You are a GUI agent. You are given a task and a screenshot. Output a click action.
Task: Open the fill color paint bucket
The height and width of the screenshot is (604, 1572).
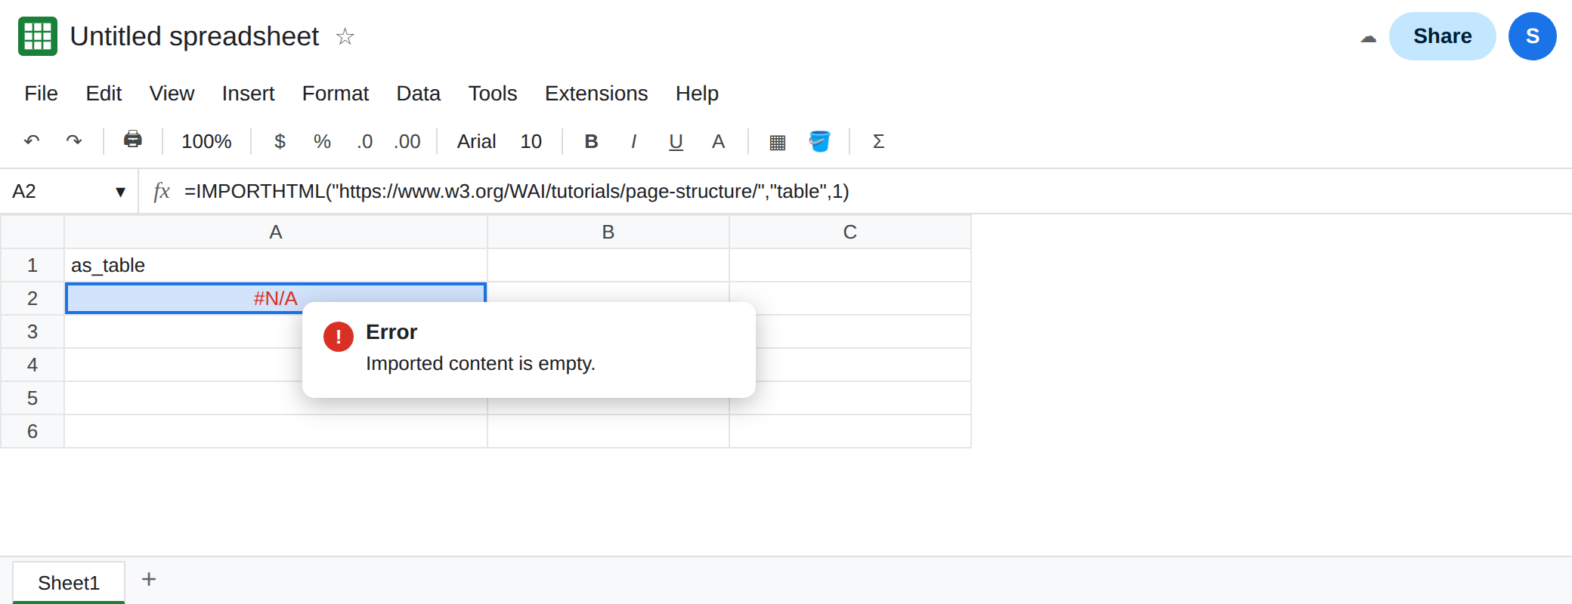point(819,141)
